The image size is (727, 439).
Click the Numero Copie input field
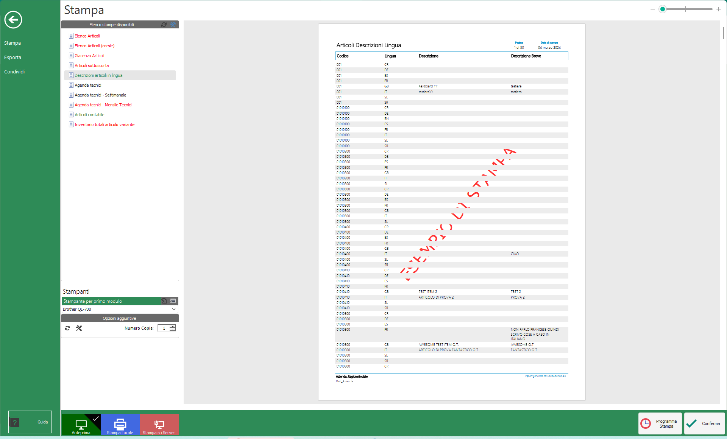coord(164,328)
